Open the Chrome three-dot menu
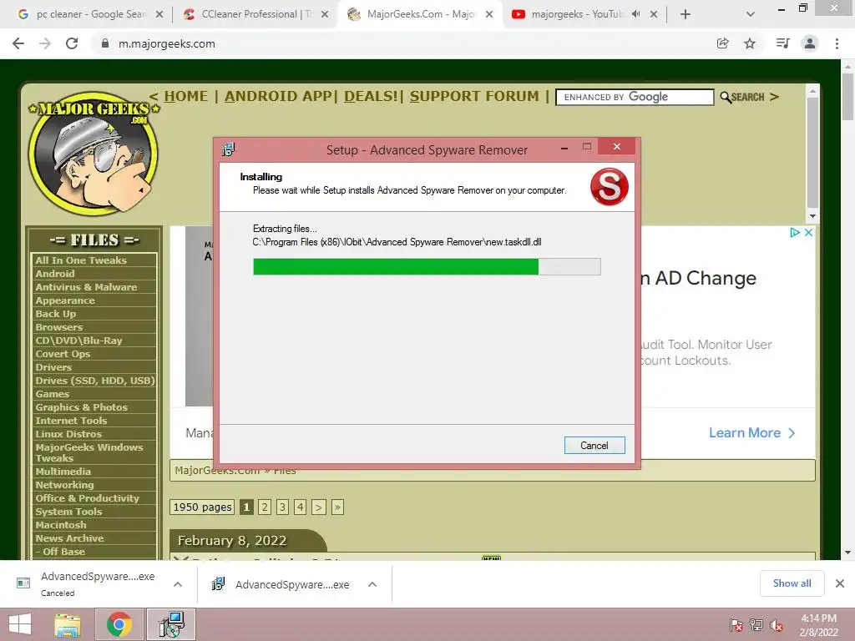Viewport: 855px width, 641px height. (837, 43)
